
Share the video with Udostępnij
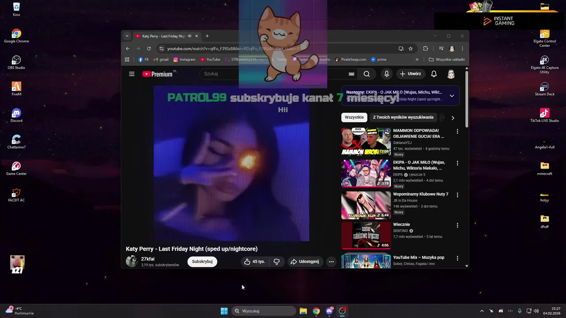305,261
